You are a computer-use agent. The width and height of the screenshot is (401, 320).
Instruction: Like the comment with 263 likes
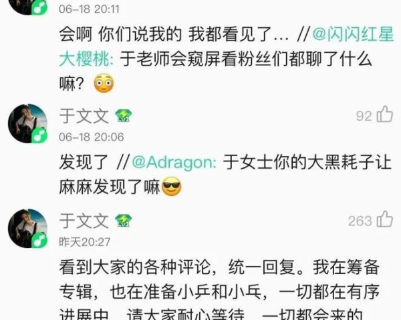[x=385, y=219]
